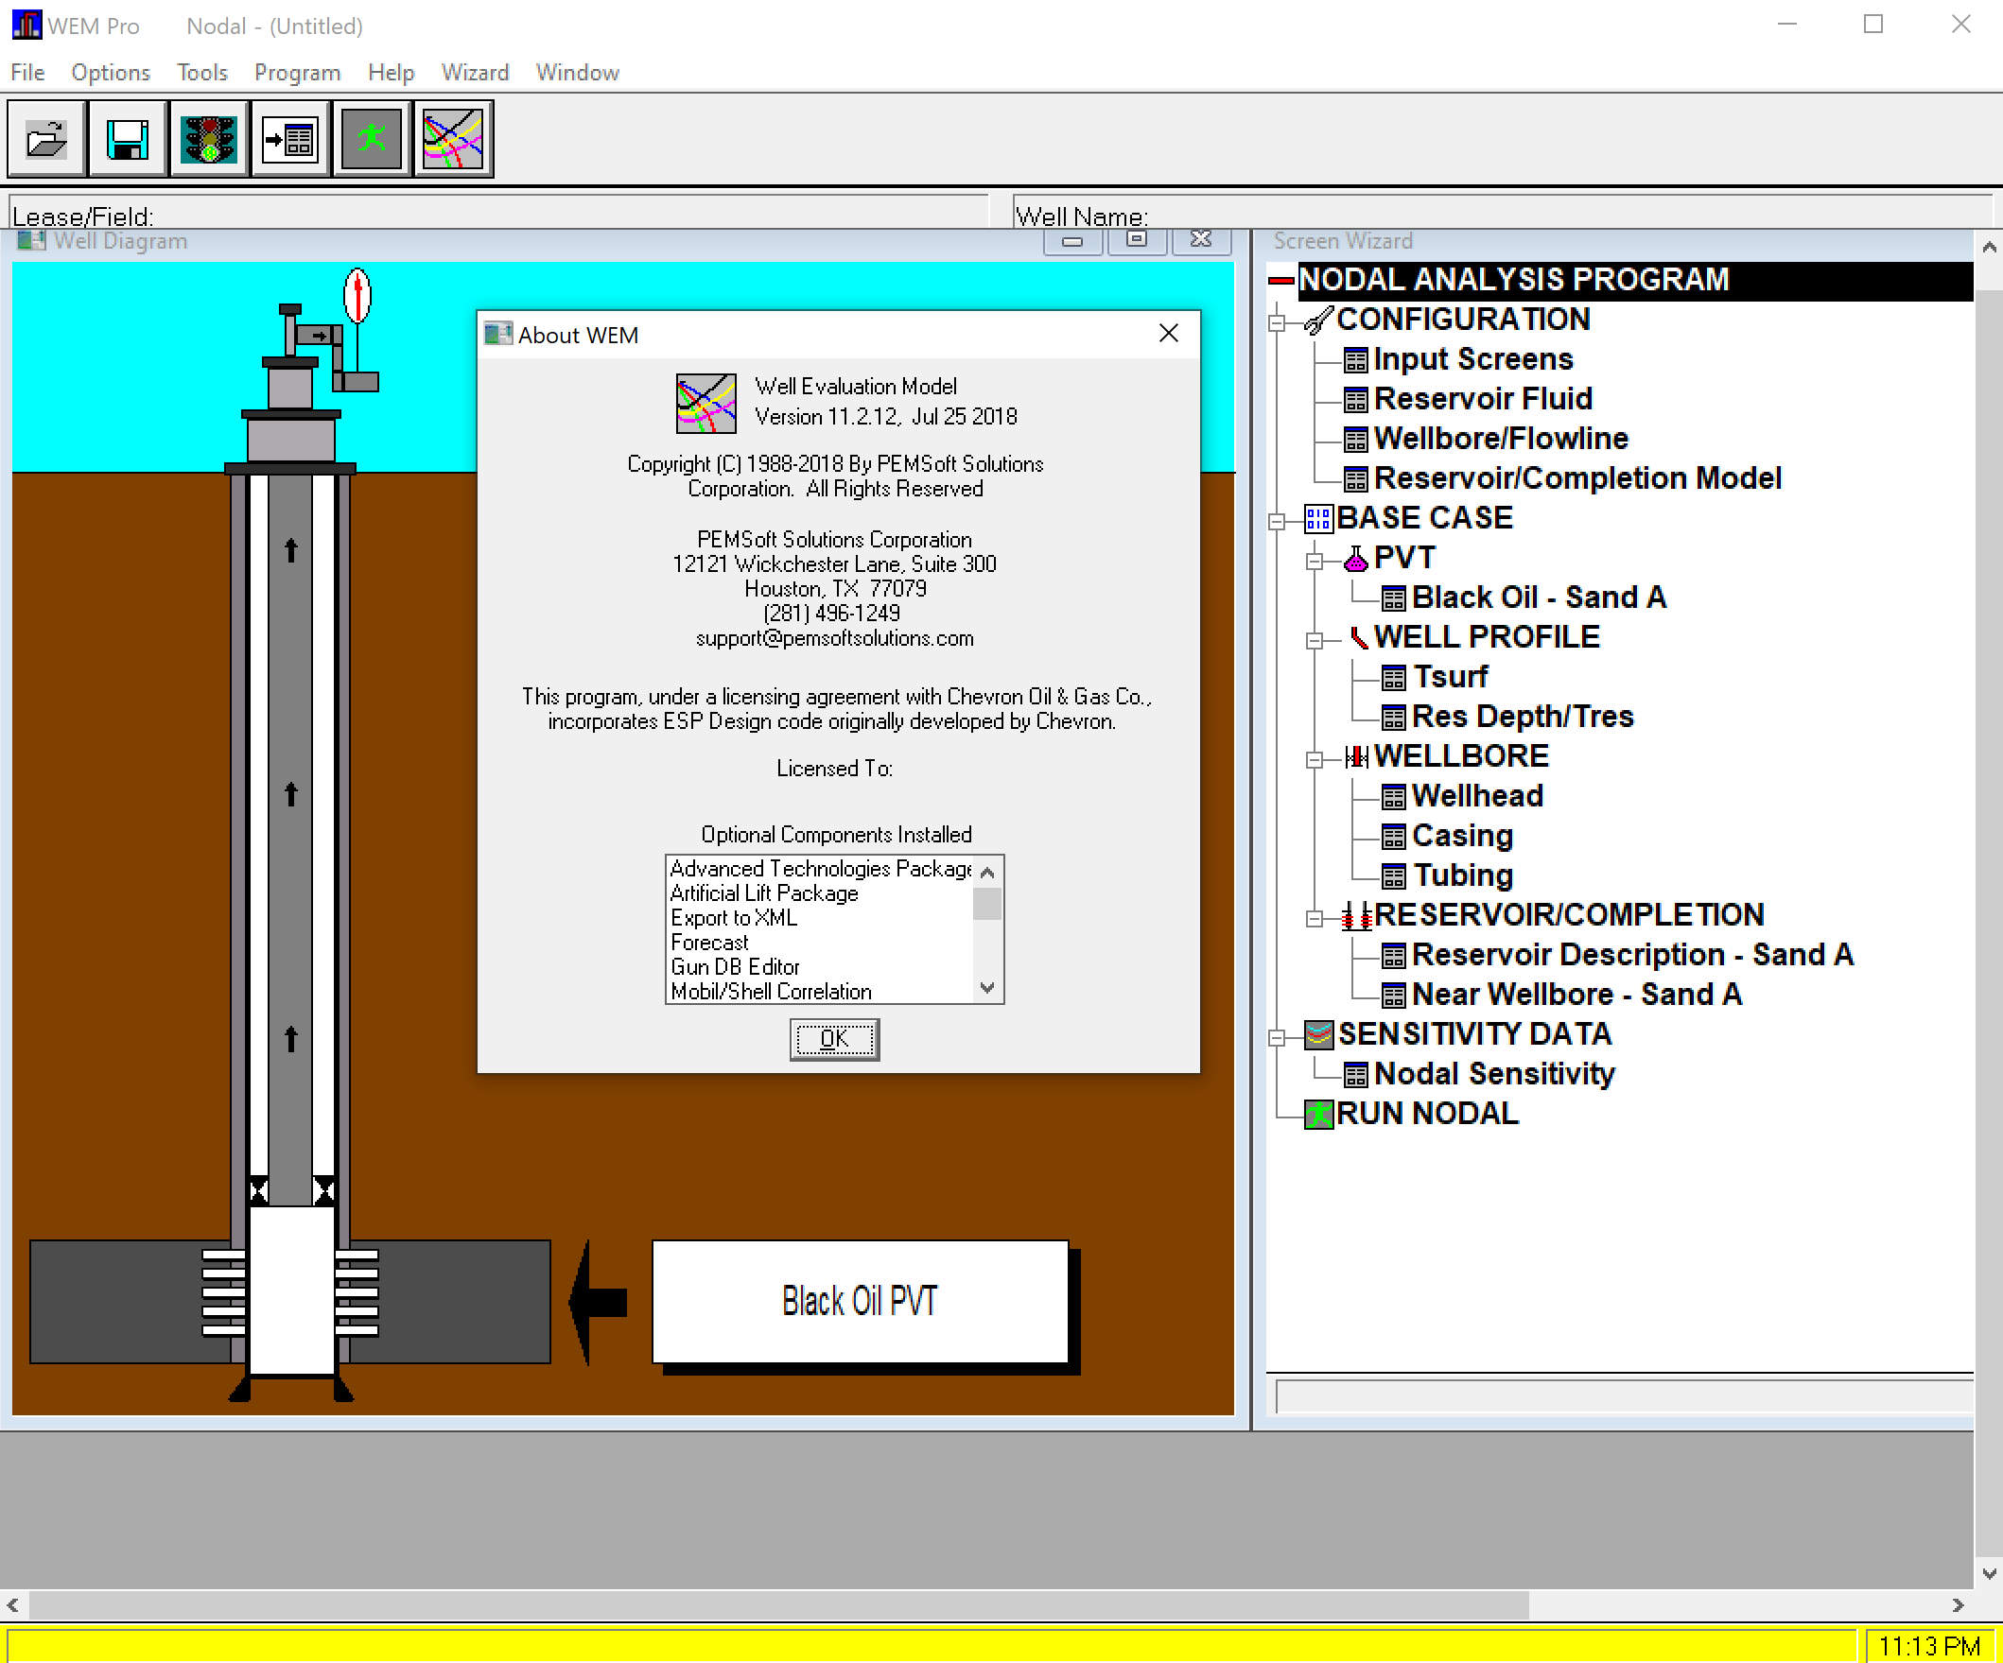
Task: Click the PVT flask icon in tree
Action: pyautogui.click(x=1354, y=559)
